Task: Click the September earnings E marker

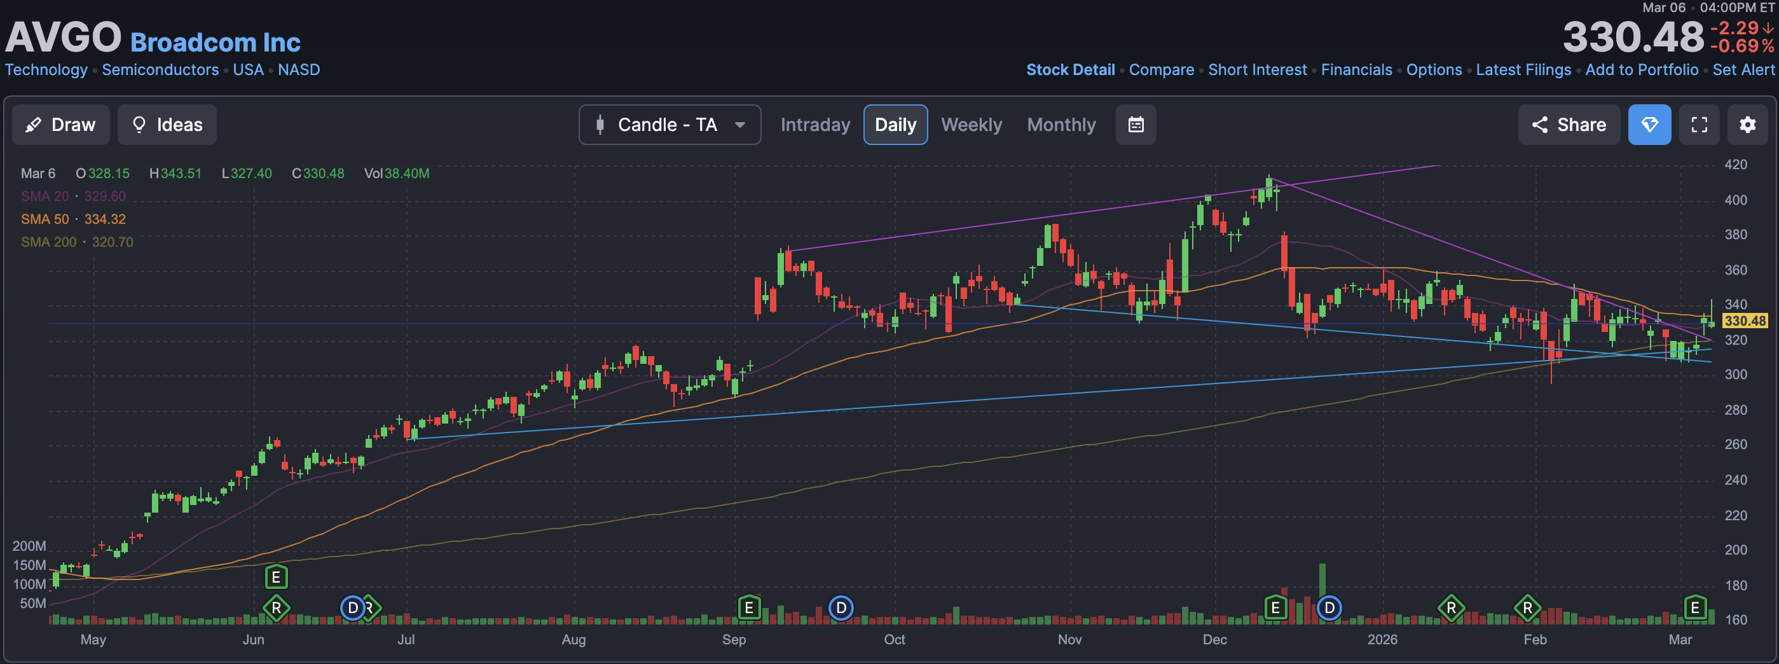Action: 750,608
